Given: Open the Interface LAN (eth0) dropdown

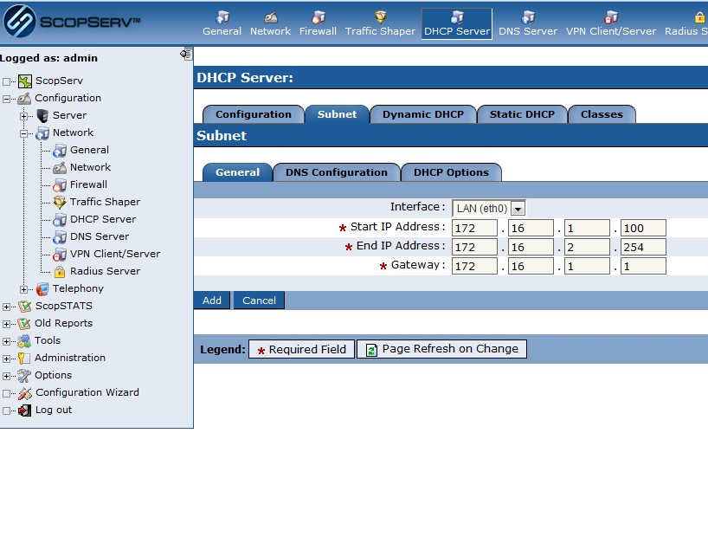Looking at the screenshot, I should [x=488, y=208].
